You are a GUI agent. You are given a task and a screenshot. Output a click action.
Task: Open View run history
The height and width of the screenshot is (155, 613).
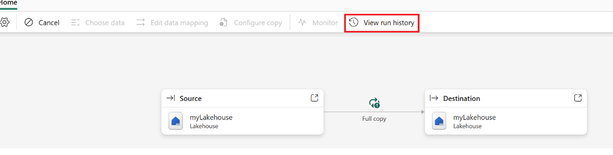[x=388, y=23]
